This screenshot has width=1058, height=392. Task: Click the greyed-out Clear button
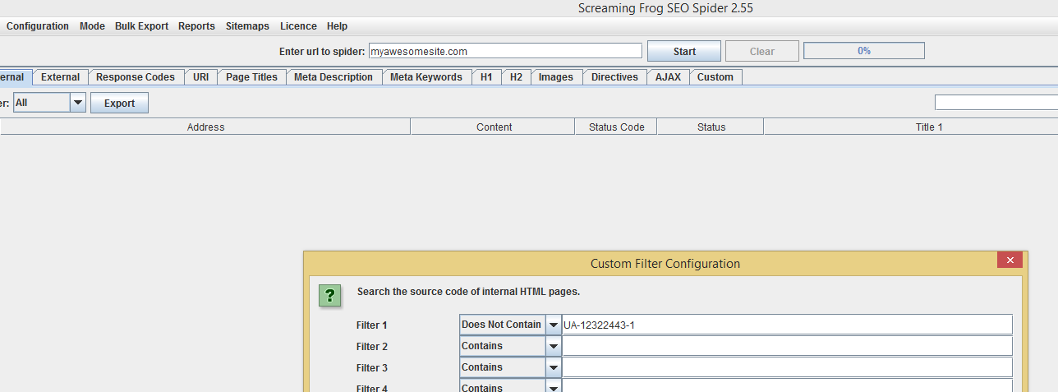761,51
